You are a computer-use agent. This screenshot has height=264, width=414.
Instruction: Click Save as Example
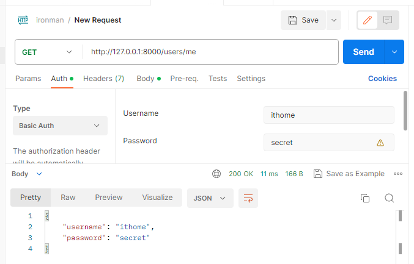point(349,174)
